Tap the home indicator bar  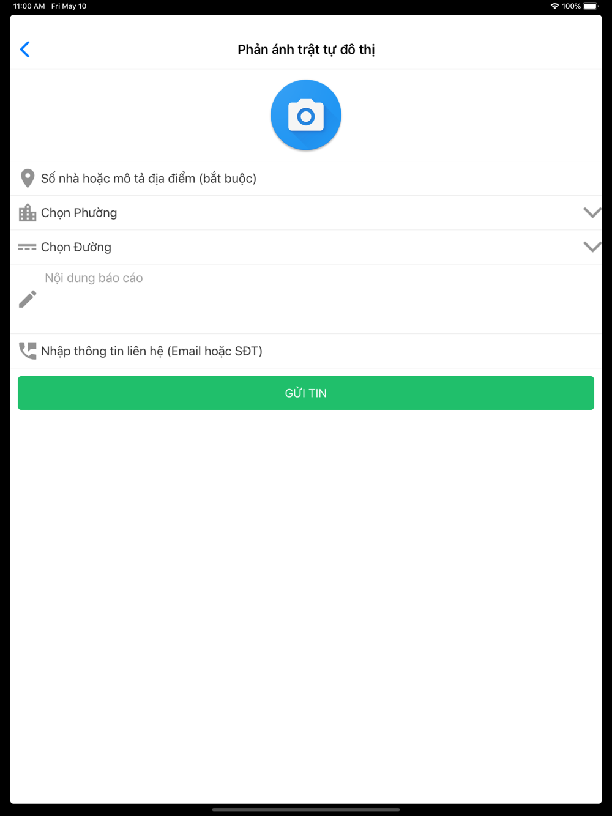[306, 809]
